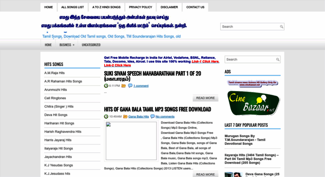Viewport: 325px width, 177px height.
Task: Click the Deva Gana Songs post thumbnail
Action: 234,174
